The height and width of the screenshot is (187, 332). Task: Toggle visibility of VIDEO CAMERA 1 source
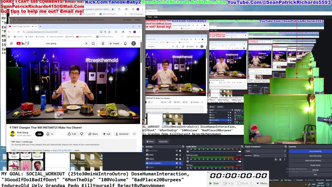click(177, 163)
